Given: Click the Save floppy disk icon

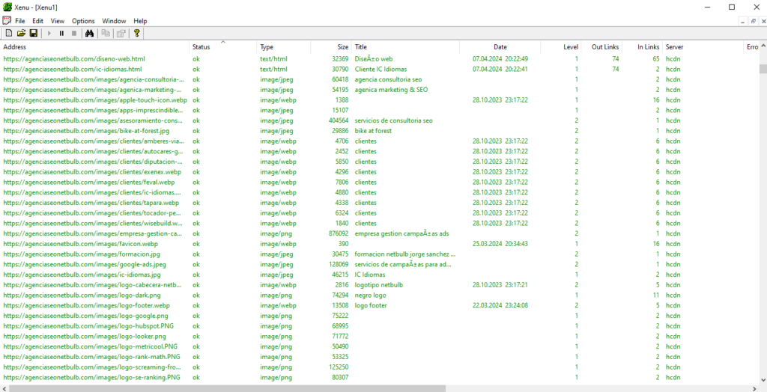Looking at the screenshot, I should click(33, 34).
